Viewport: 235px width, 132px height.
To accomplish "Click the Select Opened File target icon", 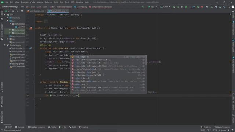I will [x=13, y=11].
